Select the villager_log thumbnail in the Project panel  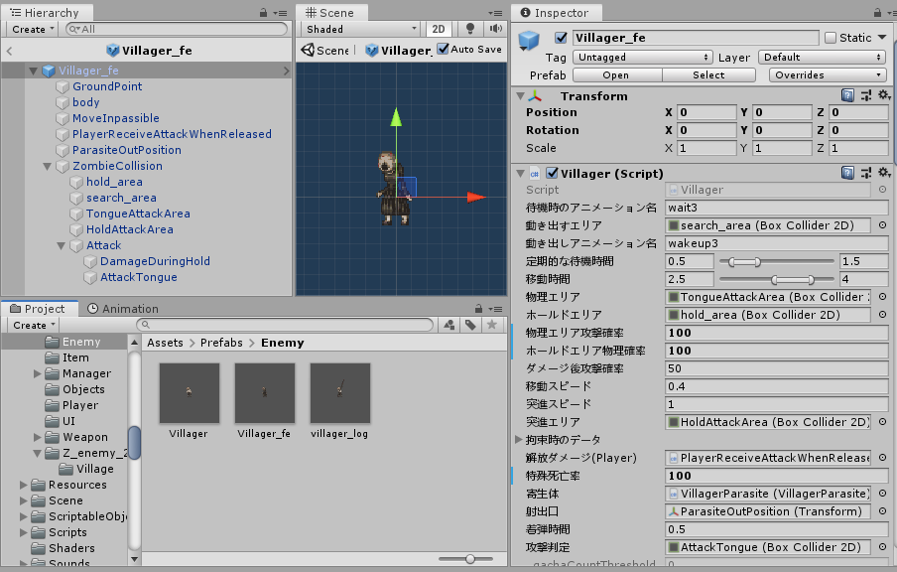[340, 393]
